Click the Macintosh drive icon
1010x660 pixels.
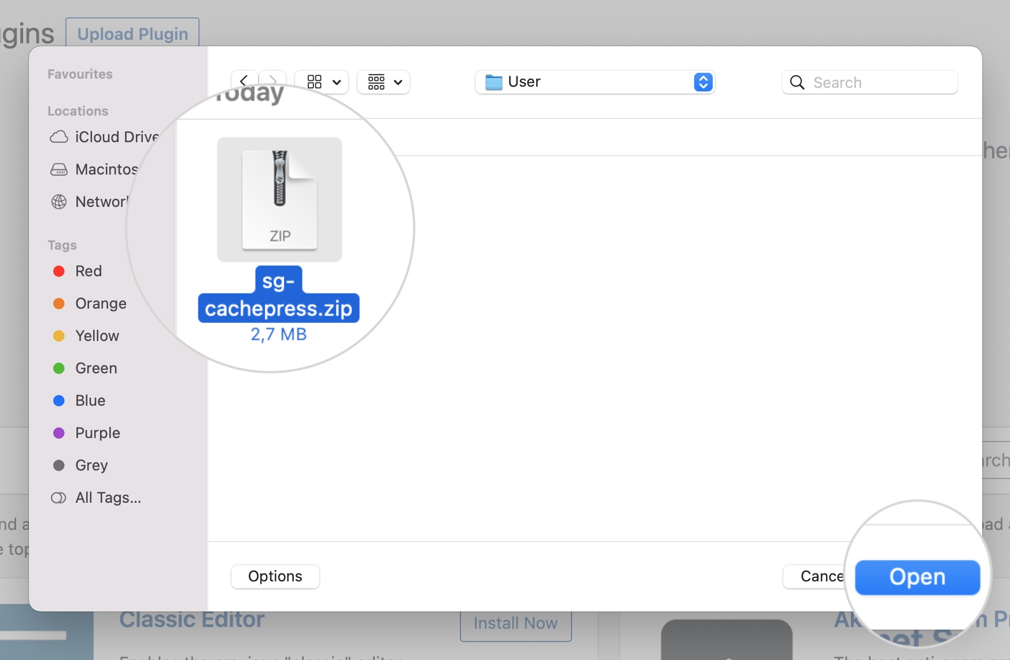tap(59, 169)
